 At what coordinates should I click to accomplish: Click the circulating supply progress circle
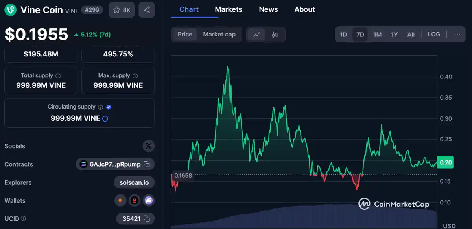[105, 118]
